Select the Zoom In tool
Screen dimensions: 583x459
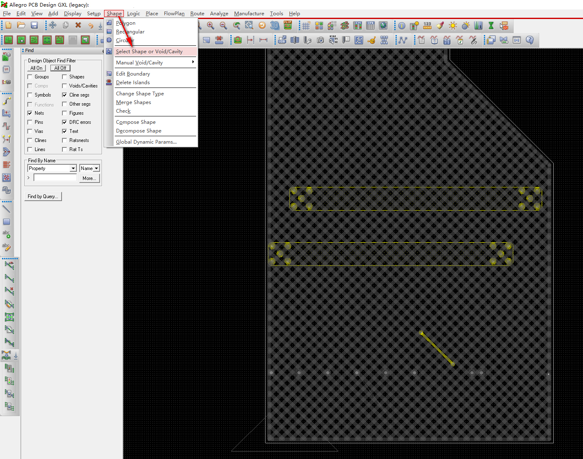point(211,26)
